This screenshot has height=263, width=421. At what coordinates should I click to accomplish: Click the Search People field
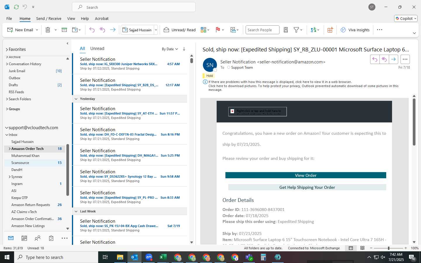pyautogui.click(x=262, y=30)
